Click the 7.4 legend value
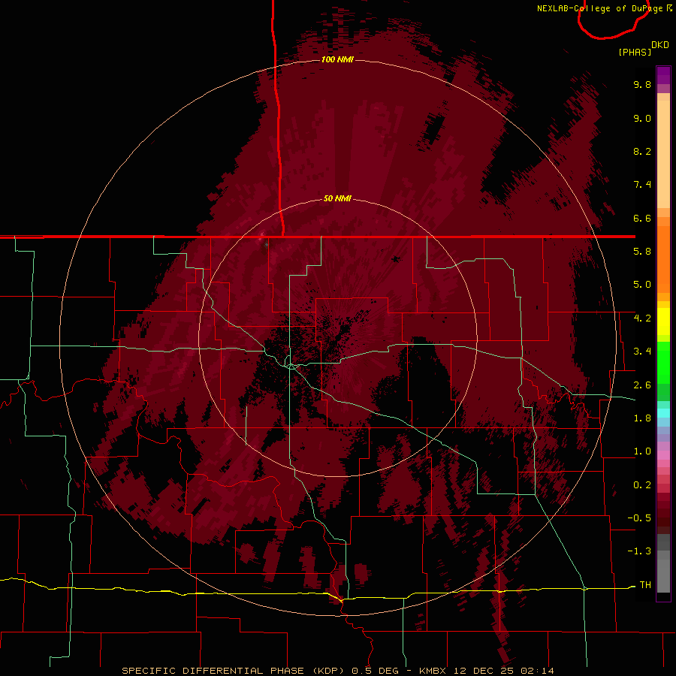Image resolution: width=676 pixels, height=676 pixels. [642, 185]
